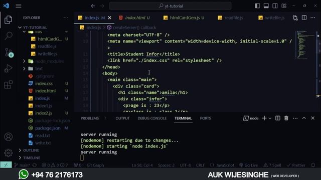Screen dimensions: 321x180
Task: Collapse the YT-TUTORIAL folder section
Action: [x=35, y=27]
